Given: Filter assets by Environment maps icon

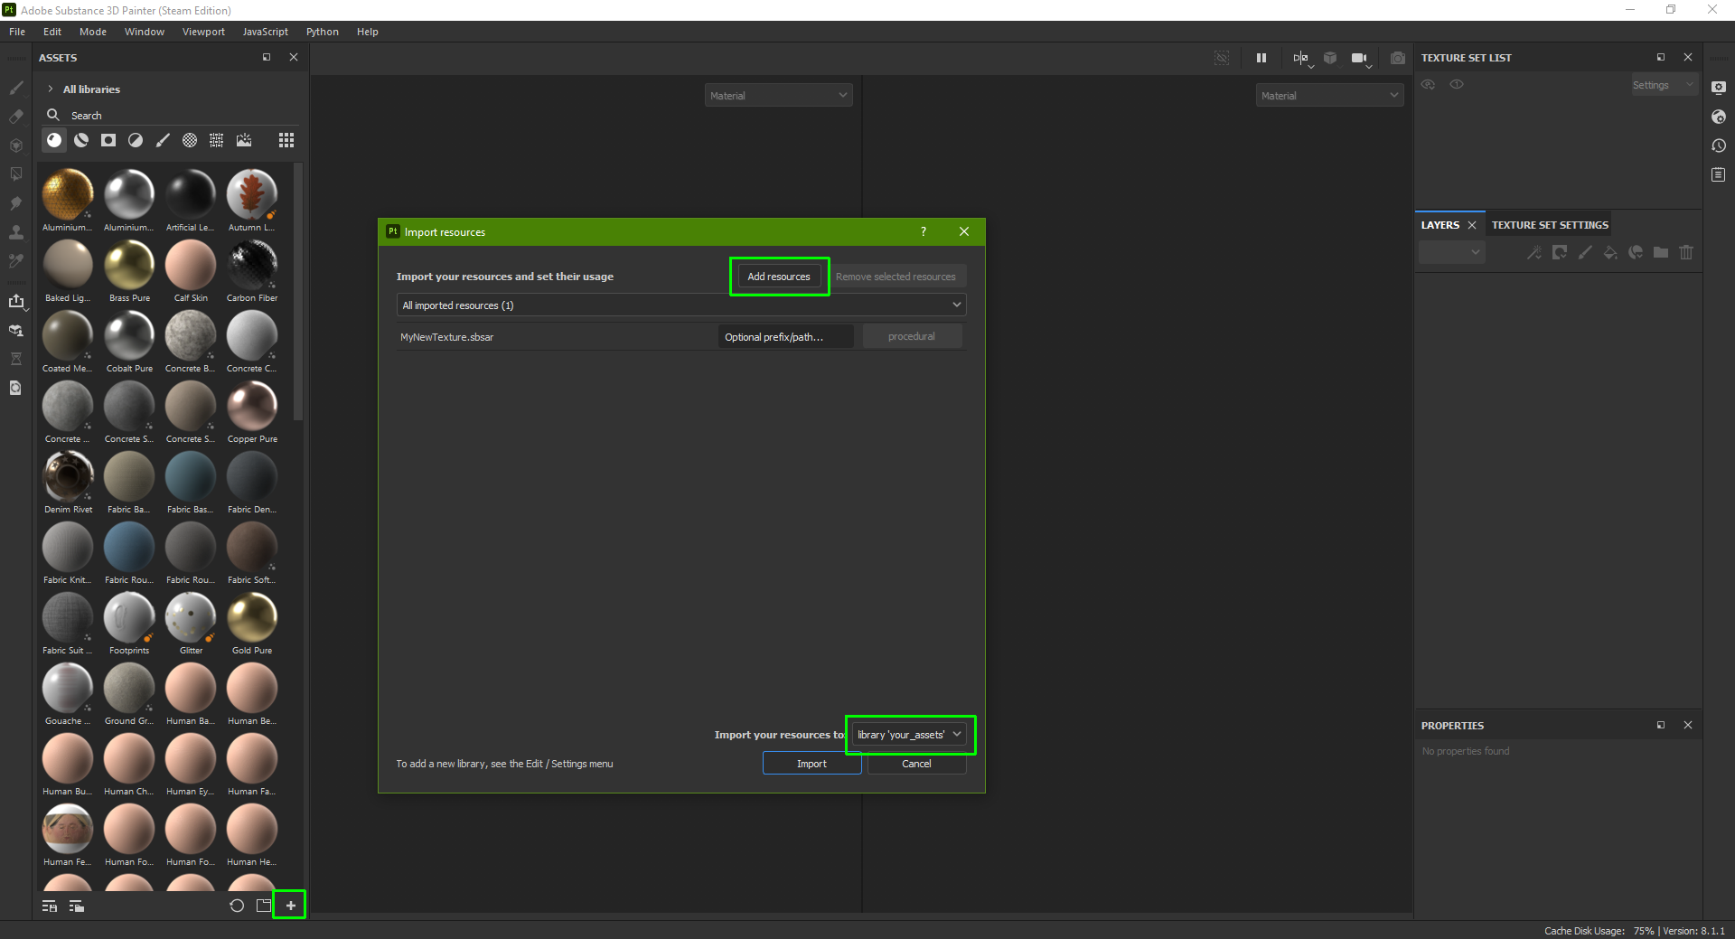Looking at the screenshot, I should pyautogui.click(x=244, y=140).
